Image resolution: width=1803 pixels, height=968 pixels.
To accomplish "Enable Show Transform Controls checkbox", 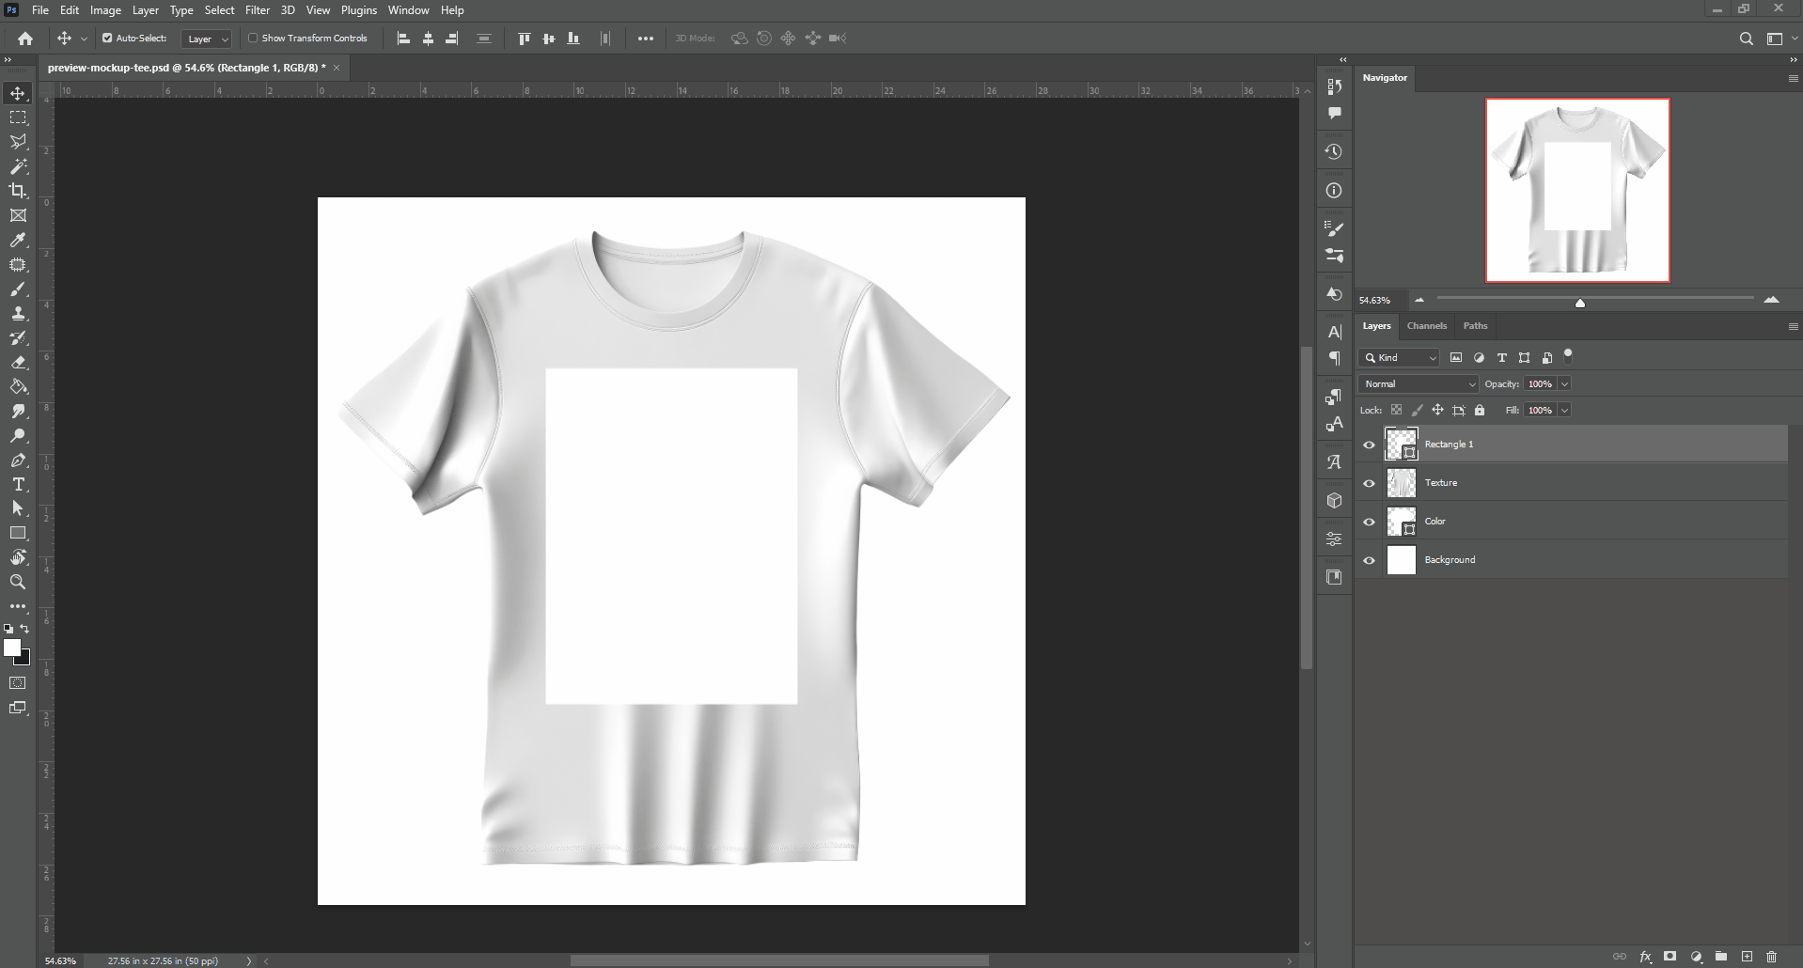I will [x=253, y=39].
